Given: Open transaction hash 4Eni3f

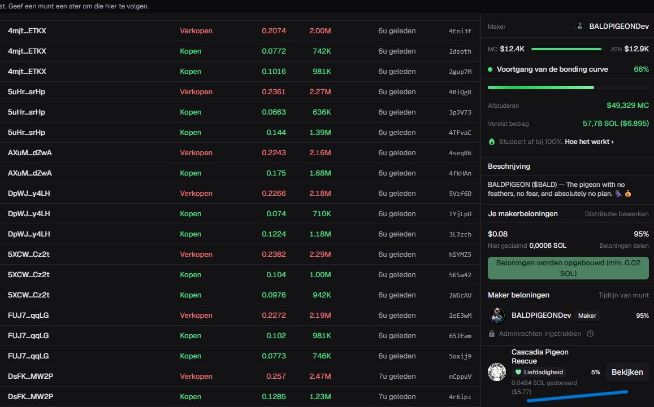Looking at the screenshot, I should pos(460,31).
